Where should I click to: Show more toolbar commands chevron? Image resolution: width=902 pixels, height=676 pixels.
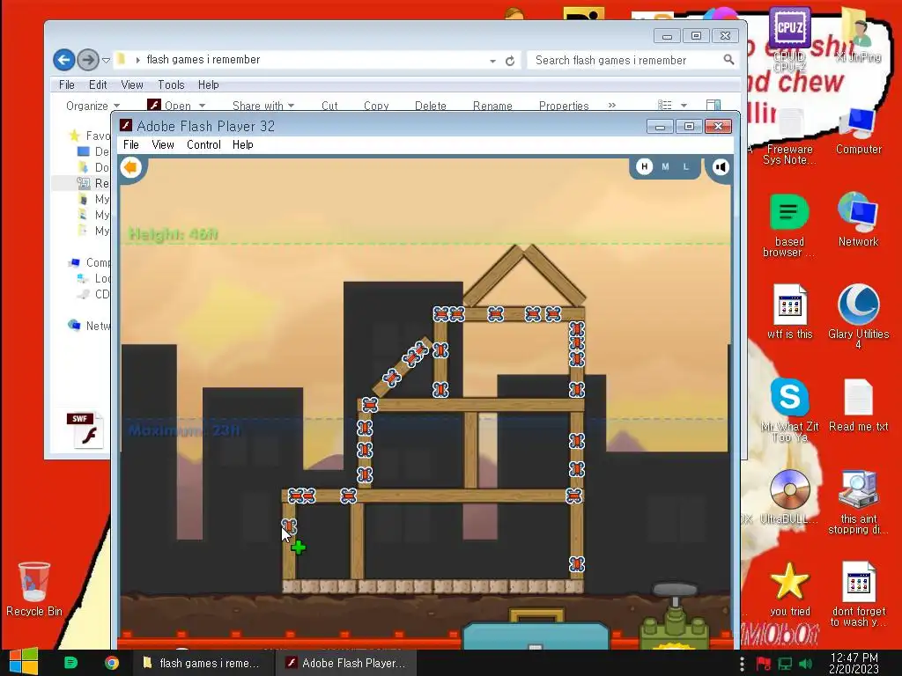click(x=612, y=106)
